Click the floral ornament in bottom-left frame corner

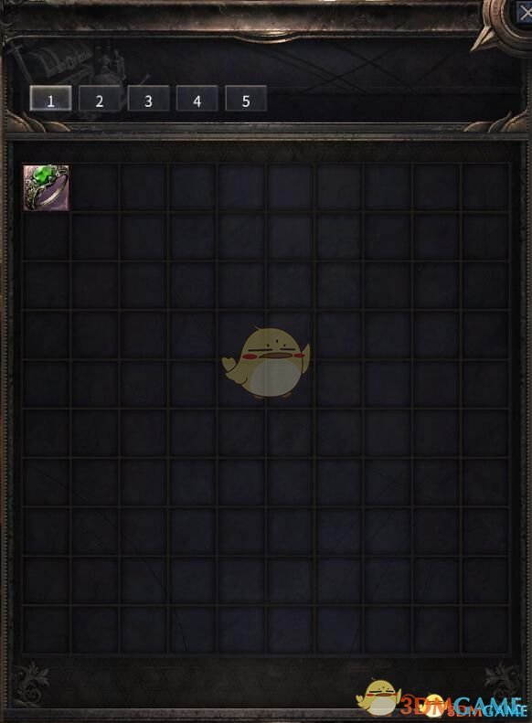pyautogui.click(x=31, y=684)
